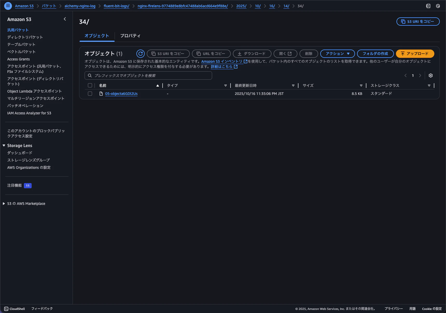This screenshot has height=313, width=446.
Task: Go to fluent-bit-logs/ breadcrumb
Action: click(x=116, y=6)
